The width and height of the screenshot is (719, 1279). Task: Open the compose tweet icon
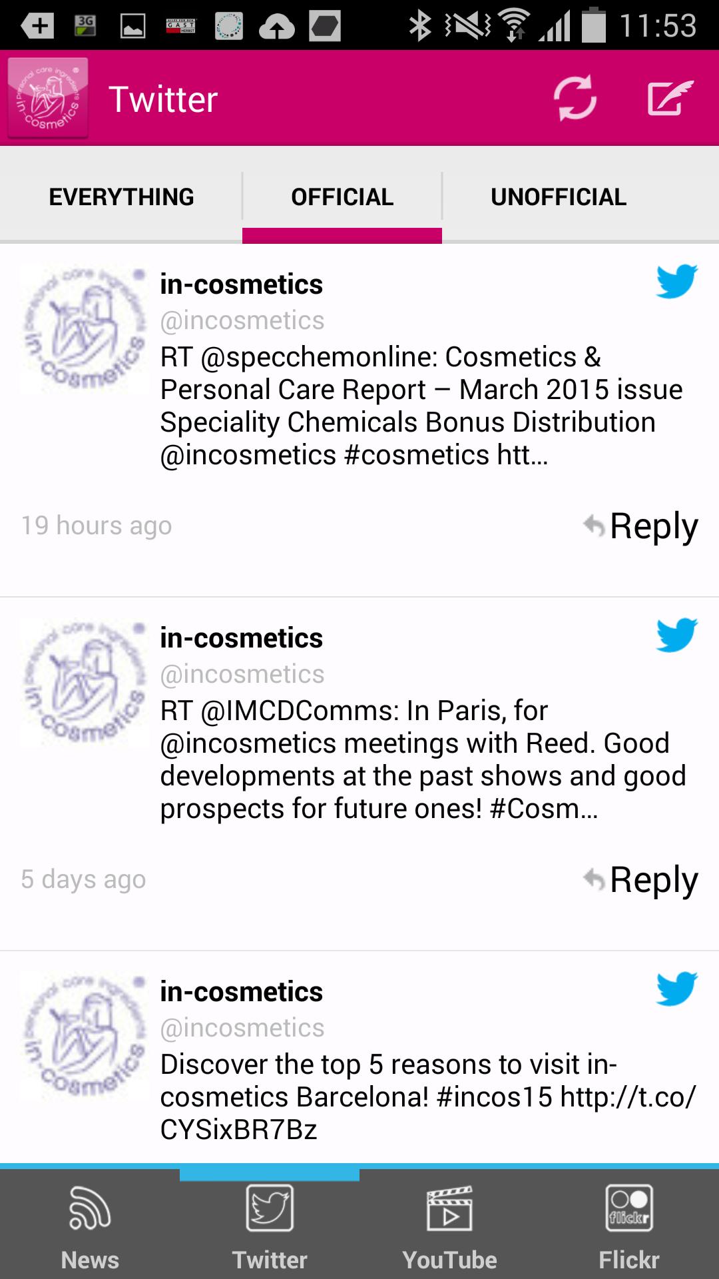coord(670,99)
